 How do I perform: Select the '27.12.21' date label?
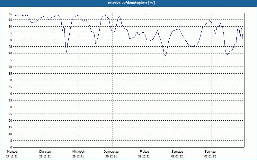[12, 156]
